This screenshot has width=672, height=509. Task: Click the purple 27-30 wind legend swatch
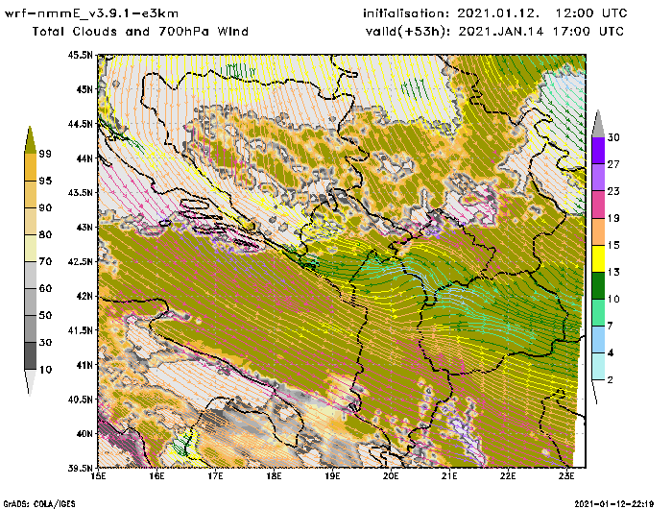tap(598, 150)
